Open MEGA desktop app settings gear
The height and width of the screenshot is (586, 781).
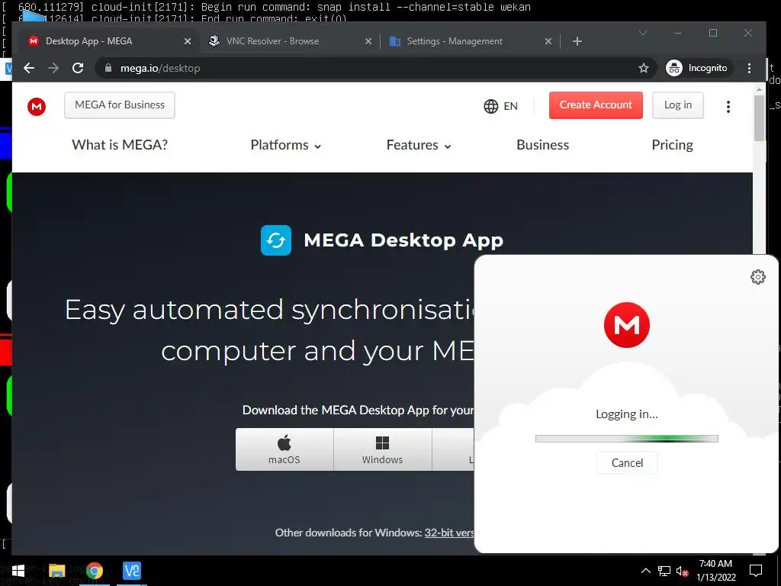coord(757,277)
